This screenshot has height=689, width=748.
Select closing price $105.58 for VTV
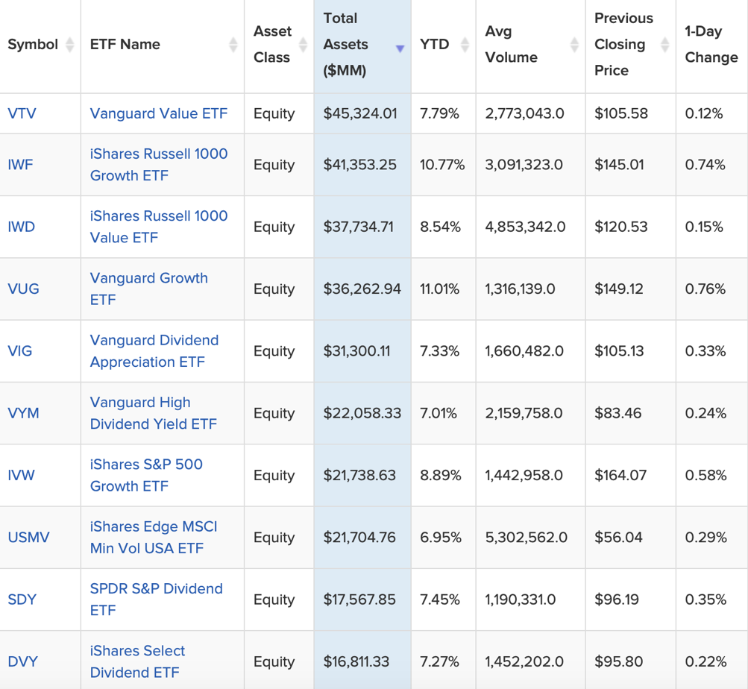click(621, 113)
